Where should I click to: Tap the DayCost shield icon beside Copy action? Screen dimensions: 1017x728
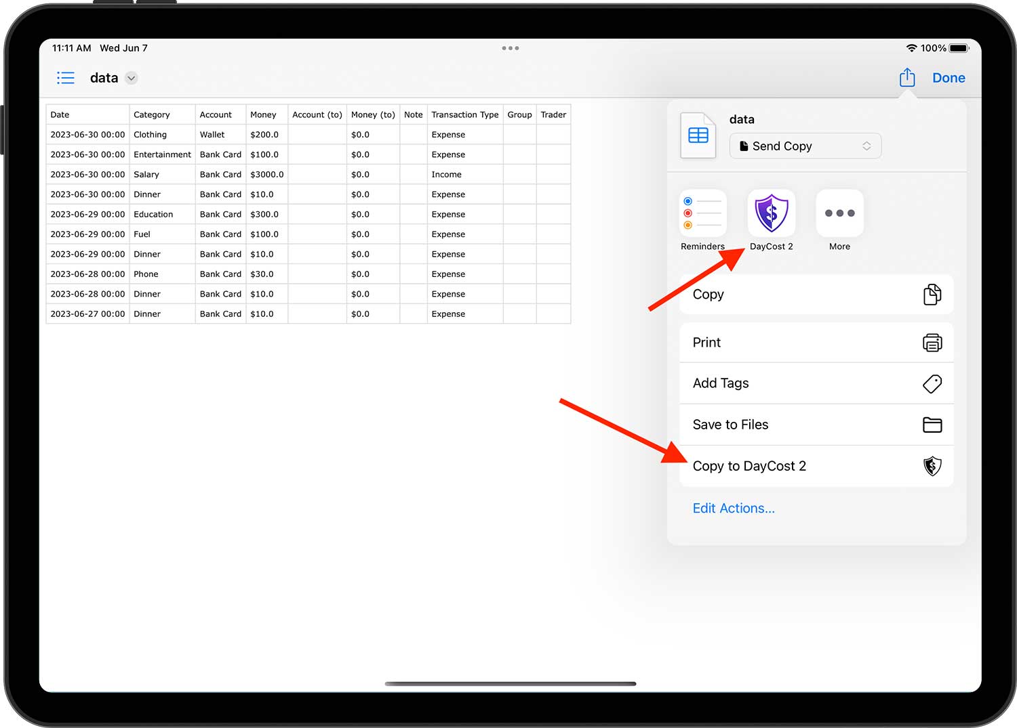point(932,466)
